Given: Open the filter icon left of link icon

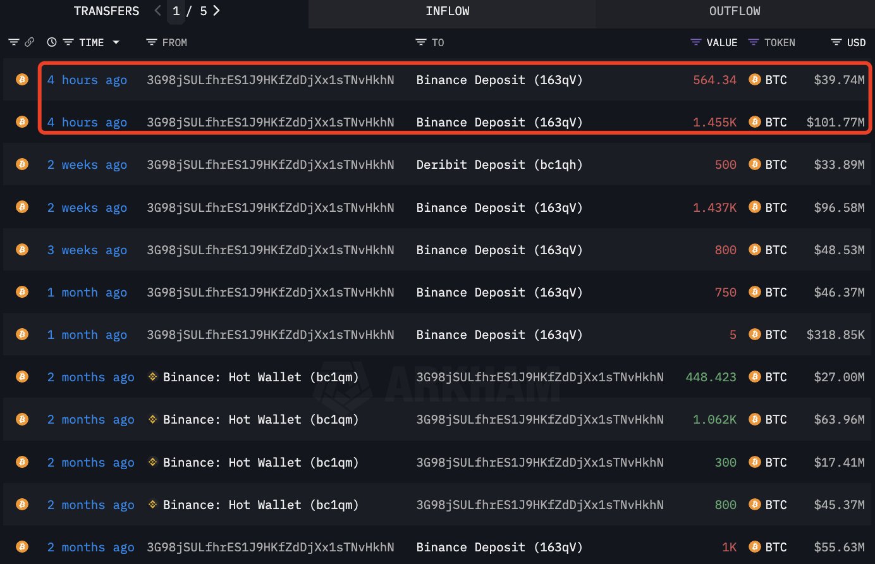Looking at the screenshot, I should [13, 42].
